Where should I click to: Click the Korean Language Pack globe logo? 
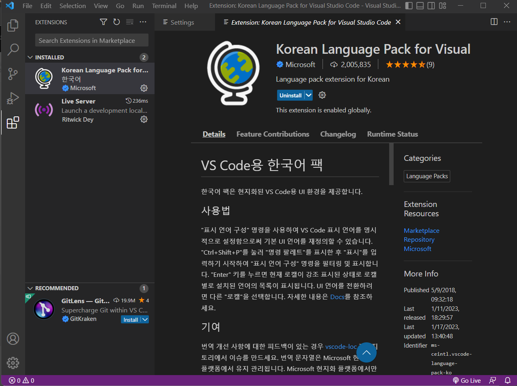[233, 73]
